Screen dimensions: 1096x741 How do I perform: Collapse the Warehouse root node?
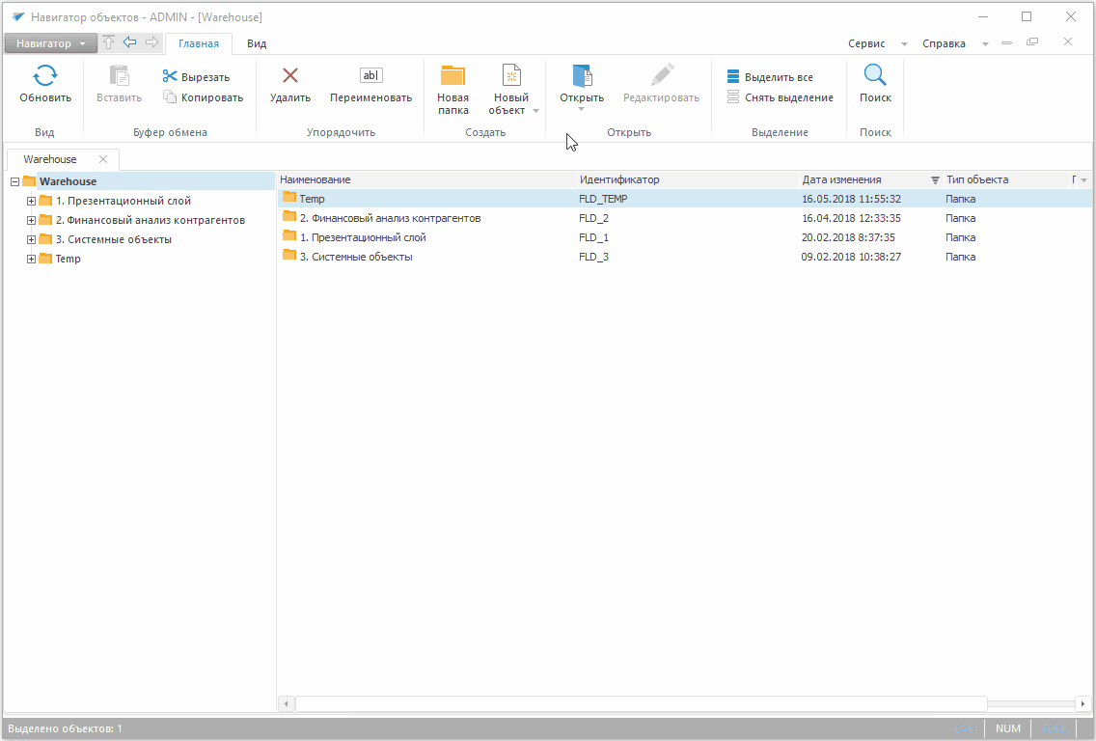[x=14, y=181]
